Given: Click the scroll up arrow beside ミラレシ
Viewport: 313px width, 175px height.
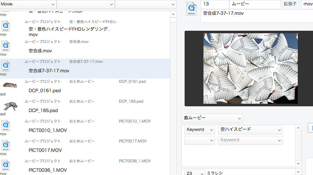Looking at the screenshot, I should (298, 172).
